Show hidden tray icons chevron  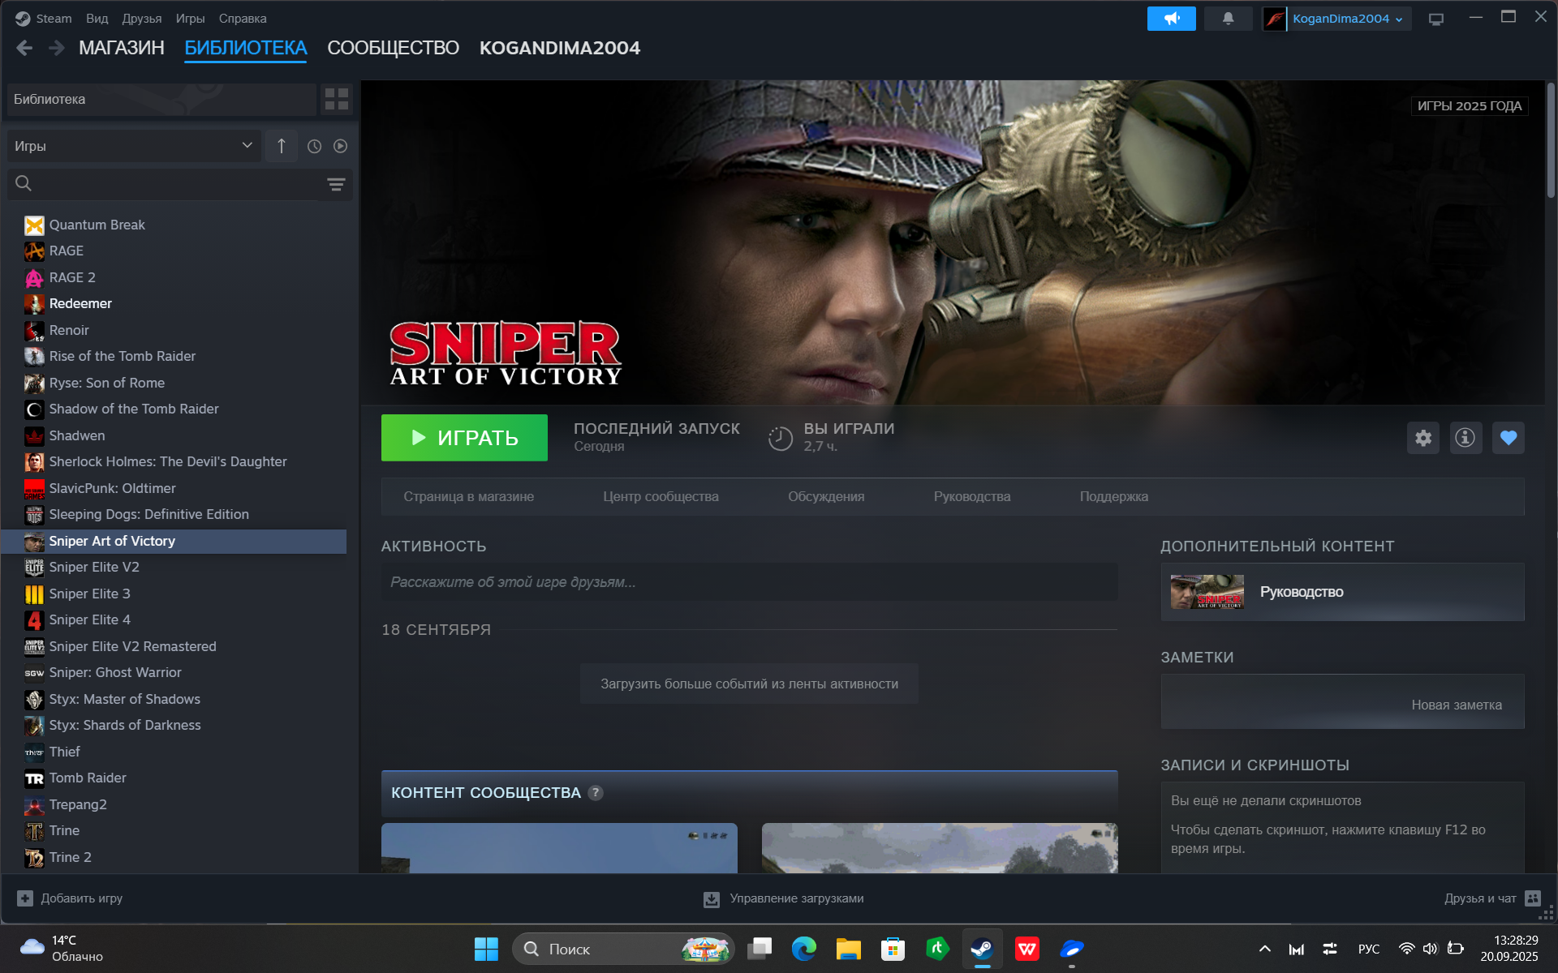click(1264, 949)
